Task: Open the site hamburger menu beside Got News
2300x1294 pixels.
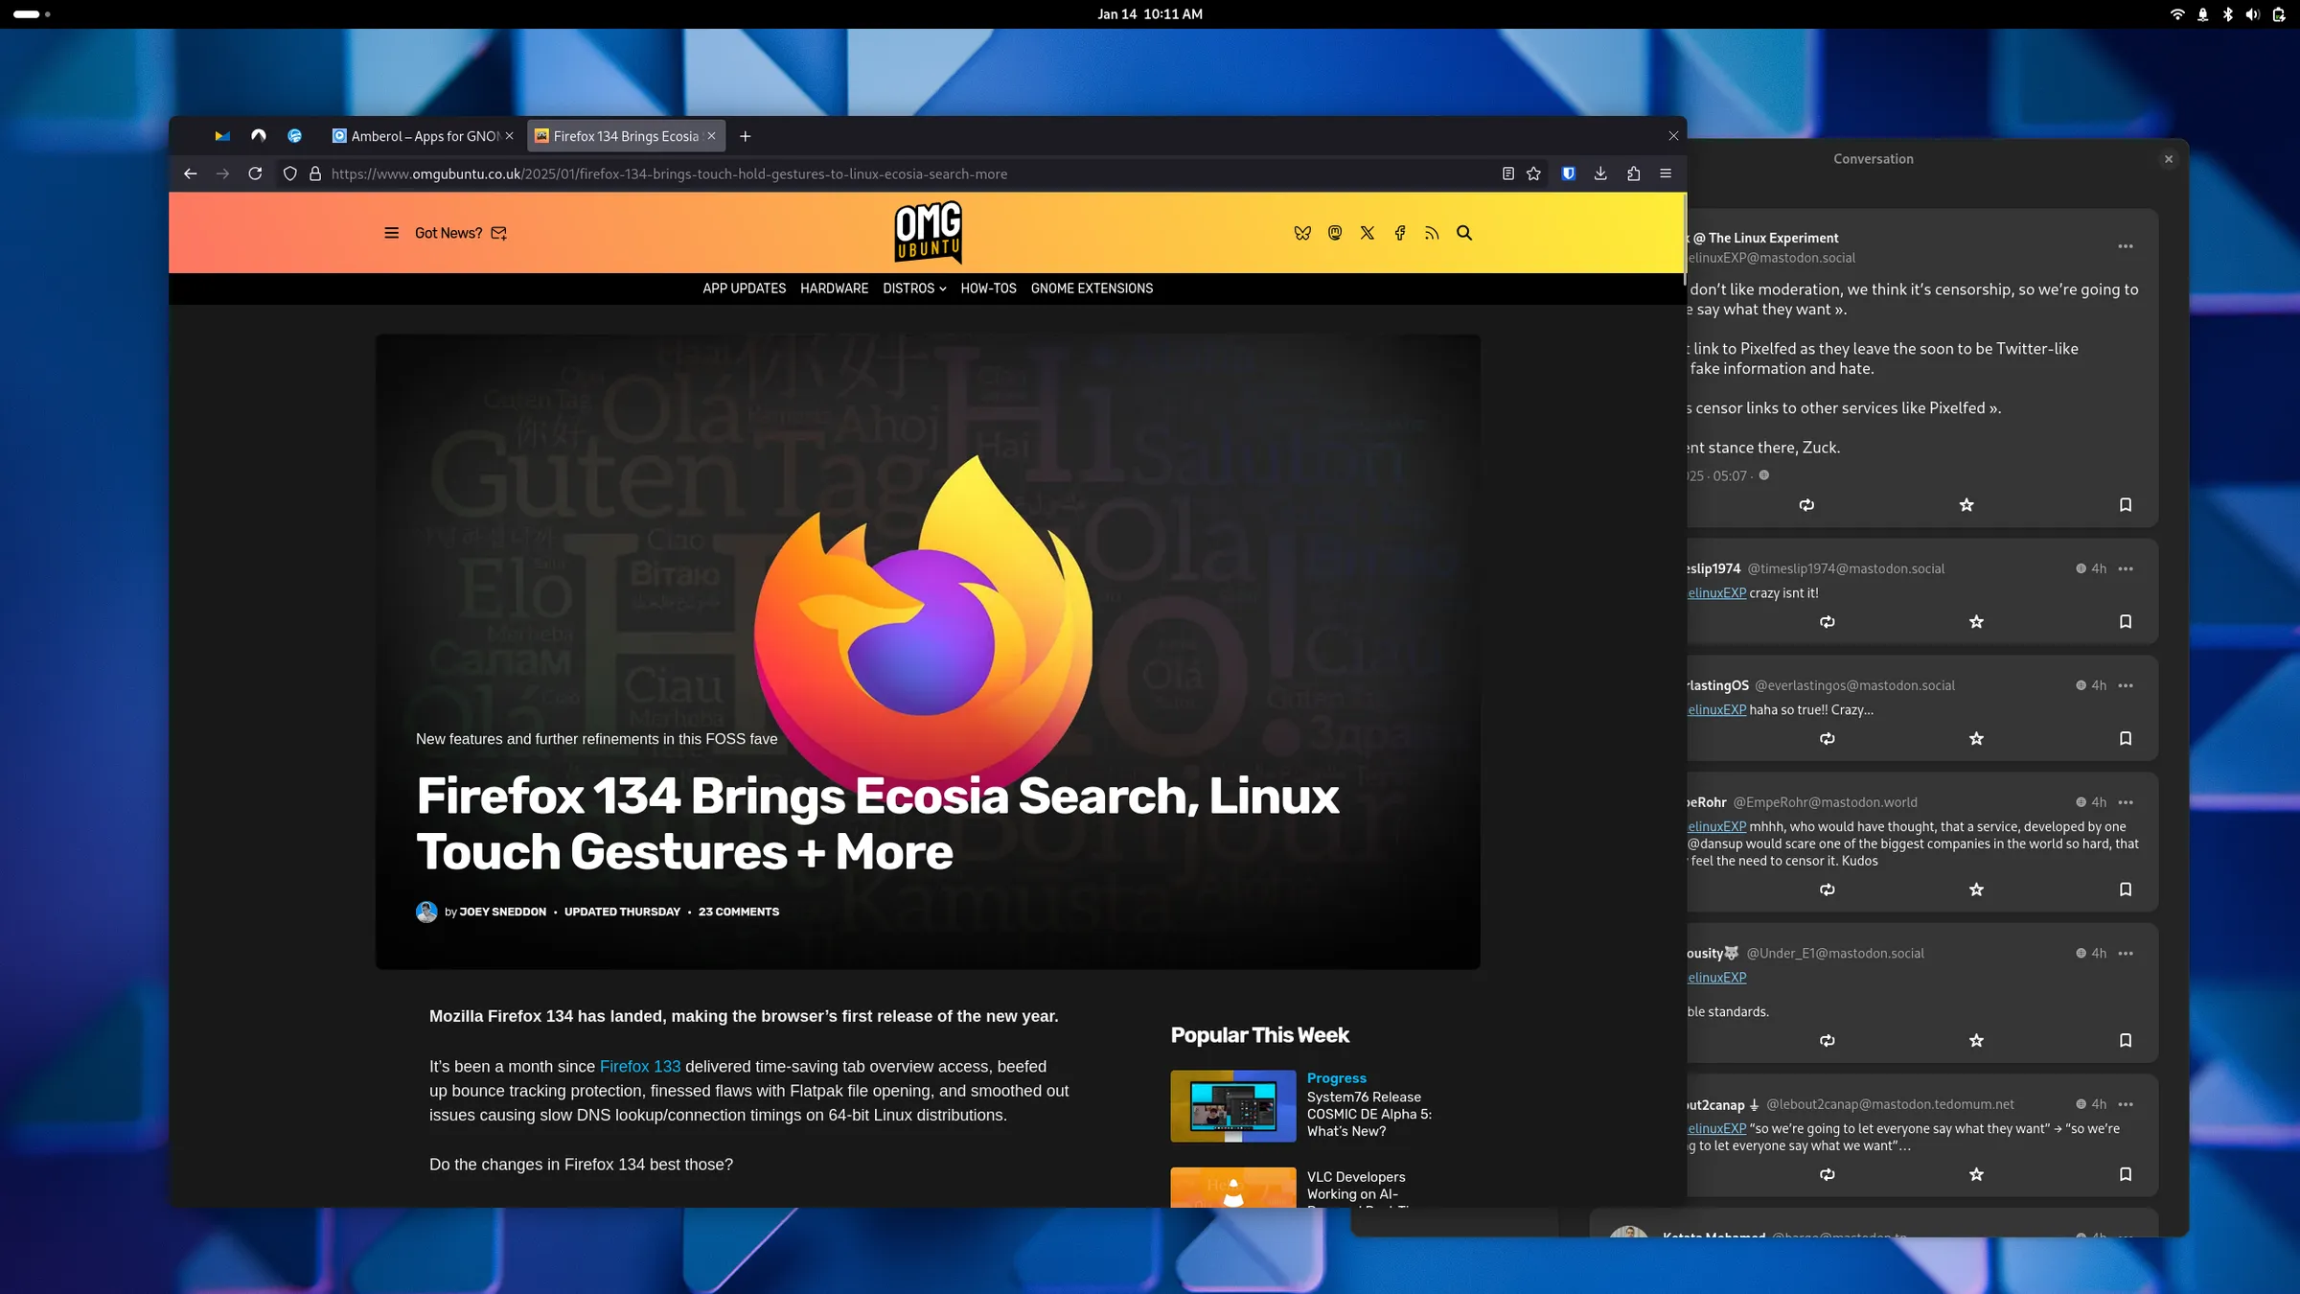Action: [391, 233]
